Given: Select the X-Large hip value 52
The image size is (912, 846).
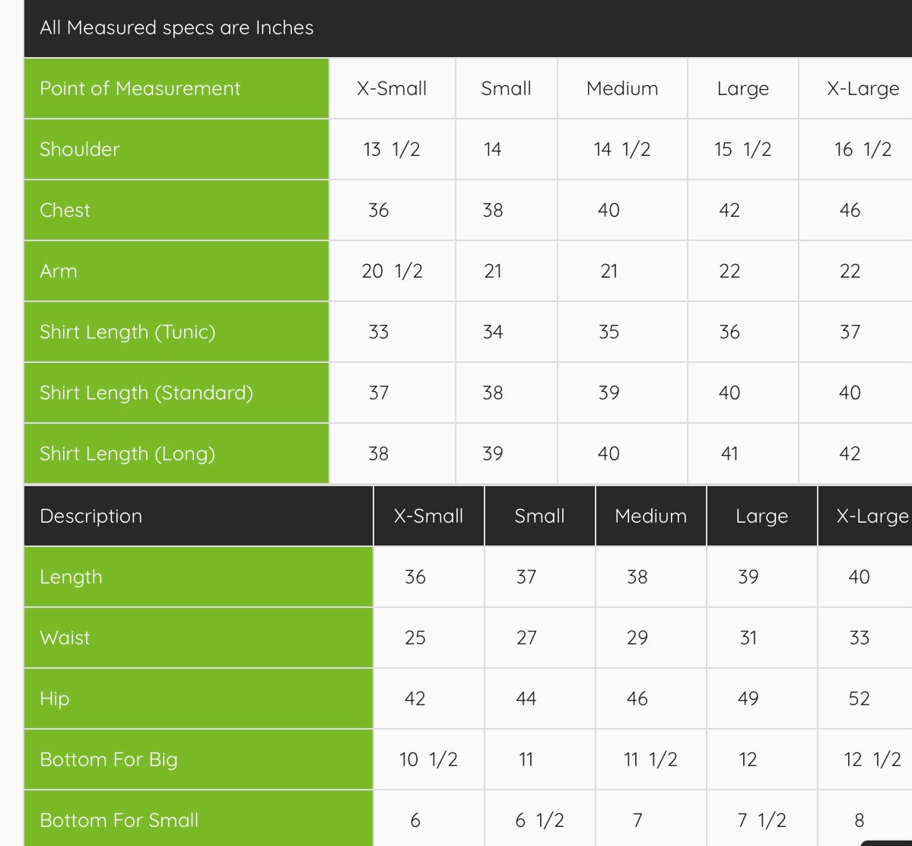Looking at the screenshot, I should tap(859, 699).
